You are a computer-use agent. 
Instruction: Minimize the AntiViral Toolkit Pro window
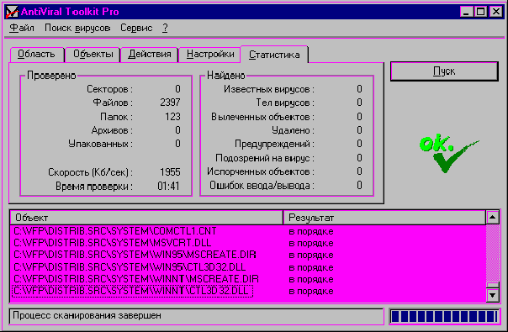point(466,12)
